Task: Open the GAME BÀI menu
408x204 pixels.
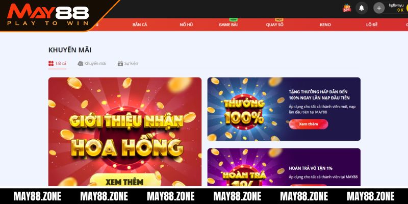Action: pos(228,24)
